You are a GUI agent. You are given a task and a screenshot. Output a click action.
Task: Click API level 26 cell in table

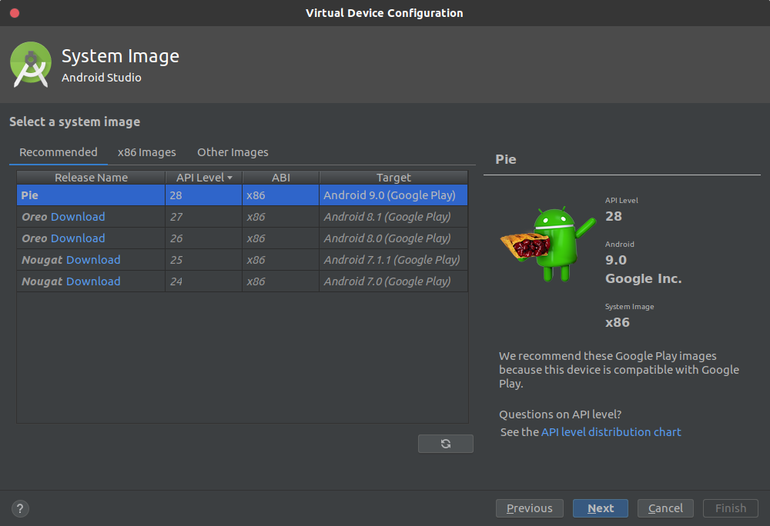204,238
